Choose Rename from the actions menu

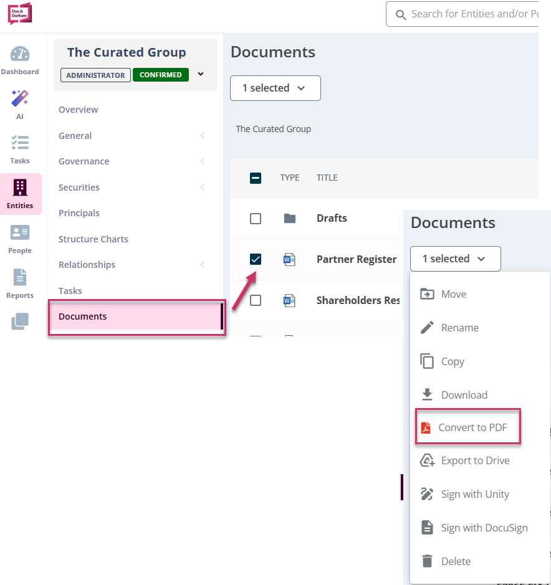(480, 328)
